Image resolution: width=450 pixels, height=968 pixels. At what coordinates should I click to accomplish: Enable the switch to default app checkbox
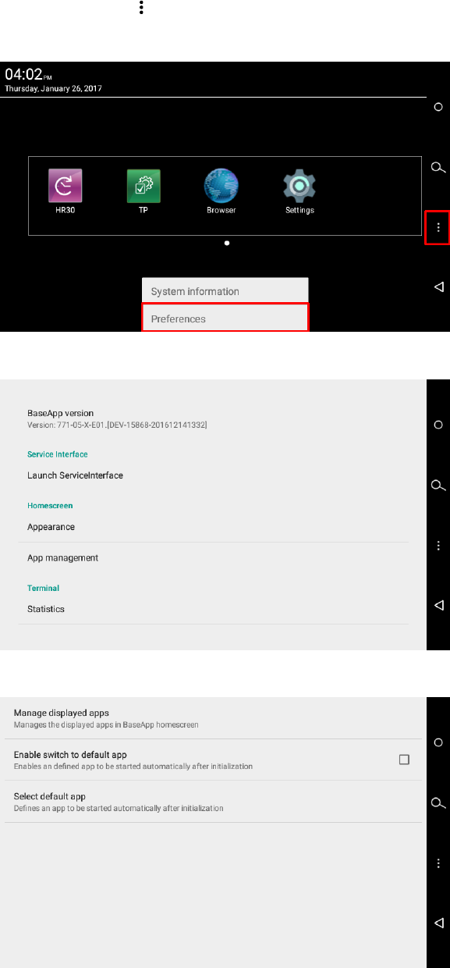(x=404, y=760)
